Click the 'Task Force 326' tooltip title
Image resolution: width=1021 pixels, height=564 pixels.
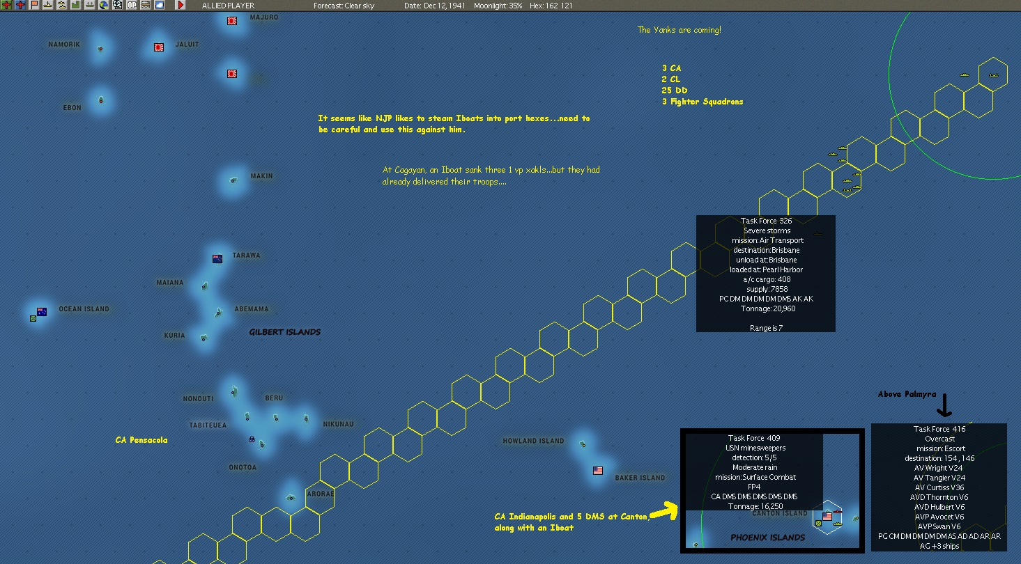(x=766, y=221)
